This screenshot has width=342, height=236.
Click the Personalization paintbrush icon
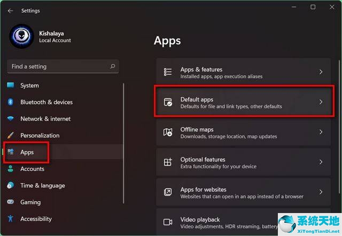(11, 136)
